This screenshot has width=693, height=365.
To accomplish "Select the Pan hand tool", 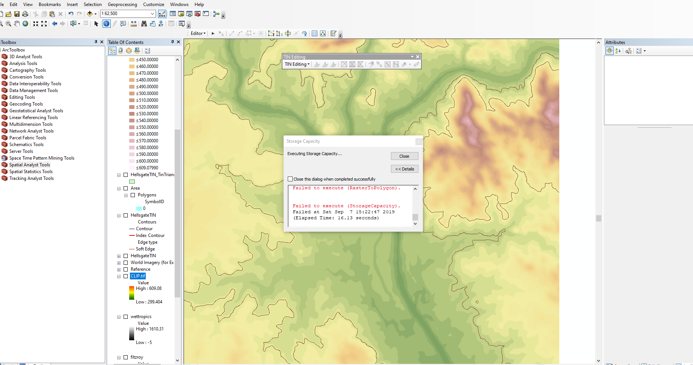I will (17, 24).
